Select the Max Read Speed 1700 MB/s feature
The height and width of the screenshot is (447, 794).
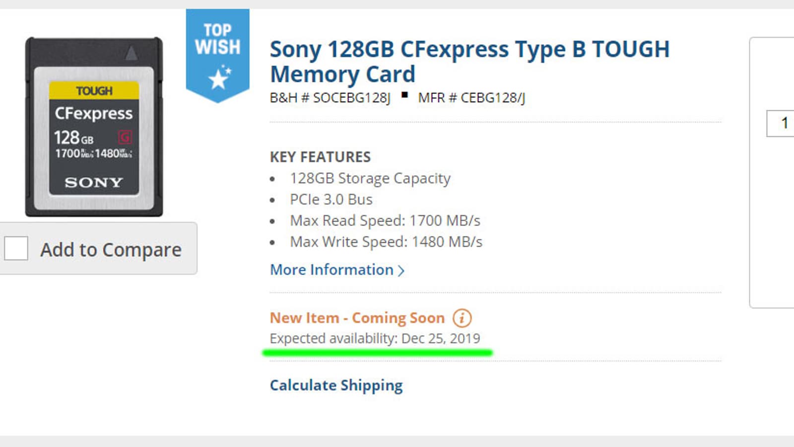point(385,221)
